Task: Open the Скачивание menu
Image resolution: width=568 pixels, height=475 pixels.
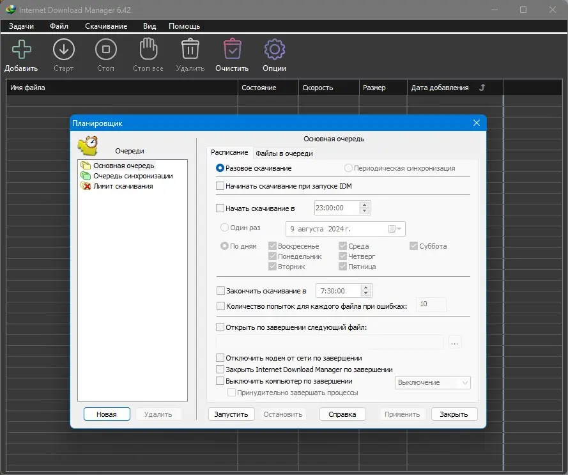Action: (x=106, y=26)
